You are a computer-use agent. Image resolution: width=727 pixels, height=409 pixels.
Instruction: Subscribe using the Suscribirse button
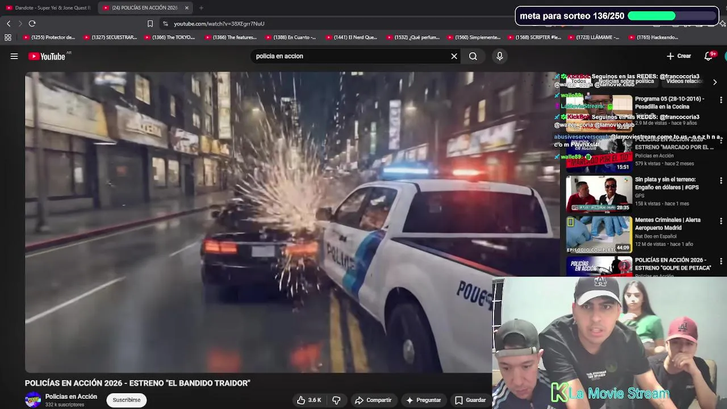click(x=126, y=400)
